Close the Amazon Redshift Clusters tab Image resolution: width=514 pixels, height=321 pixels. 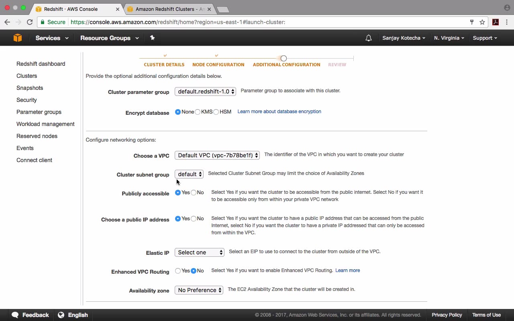point(209,9)
